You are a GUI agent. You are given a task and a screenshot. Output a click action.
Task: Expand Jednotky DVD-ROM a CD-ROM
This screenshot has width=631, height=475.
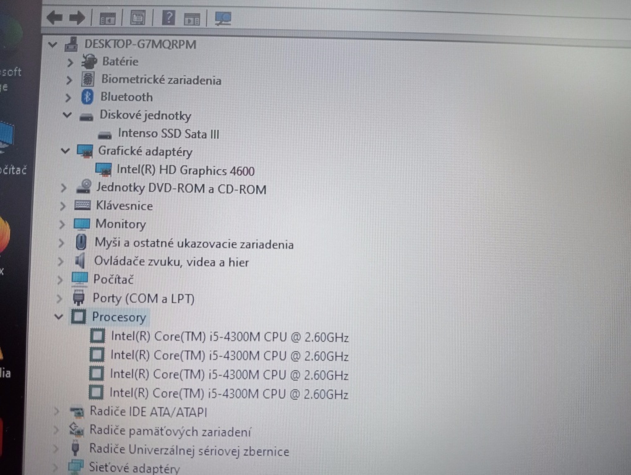(63, 188)
